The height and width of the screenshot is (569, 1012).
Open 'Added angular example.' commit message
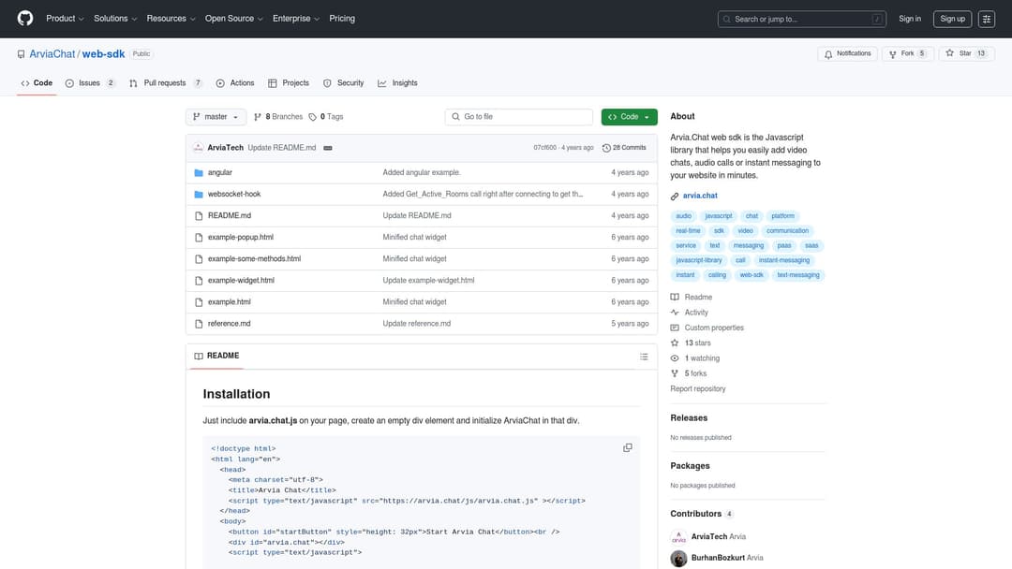coord(422,173)
